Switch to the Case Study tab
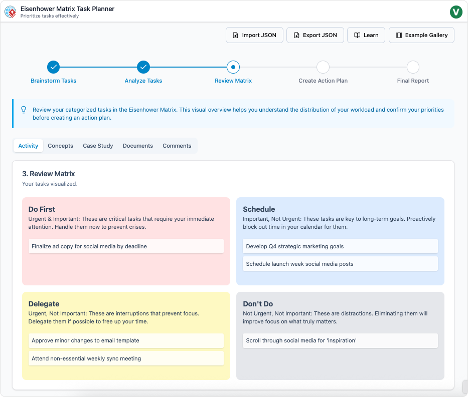Viewport: 468px width, 397px height. (98, 146)
